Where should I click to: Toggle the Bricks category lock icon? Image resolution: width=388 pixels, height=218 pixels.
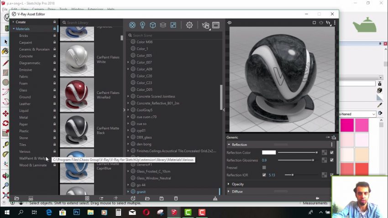[54, 36]
